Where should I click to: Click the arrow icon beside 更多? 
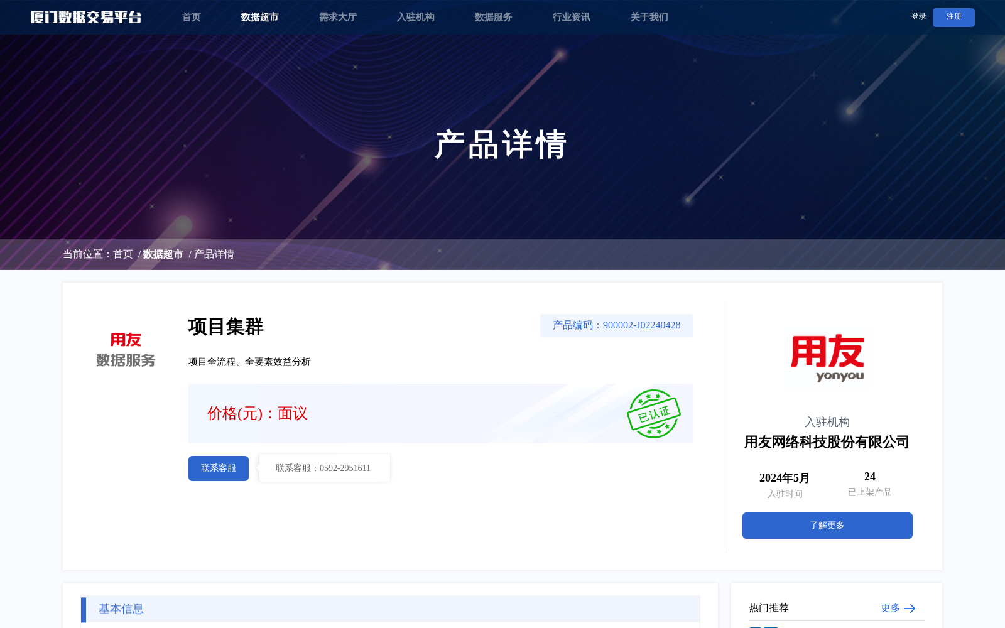pyautogui.click(x=910, y=609)
